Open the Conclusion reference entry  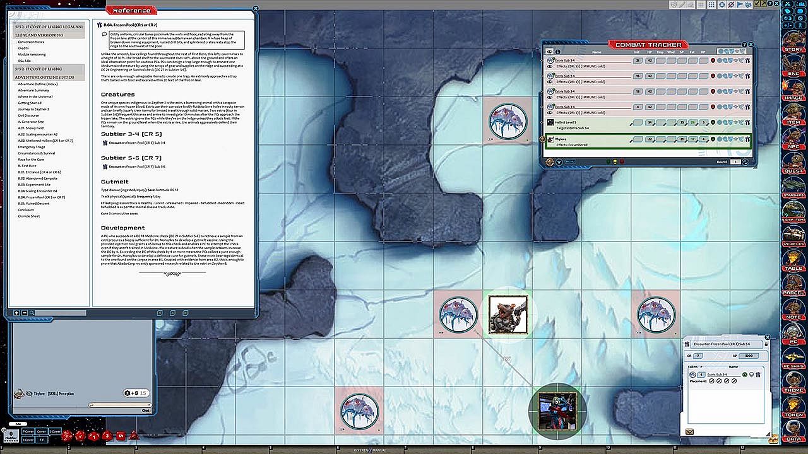tap(26, 210)
